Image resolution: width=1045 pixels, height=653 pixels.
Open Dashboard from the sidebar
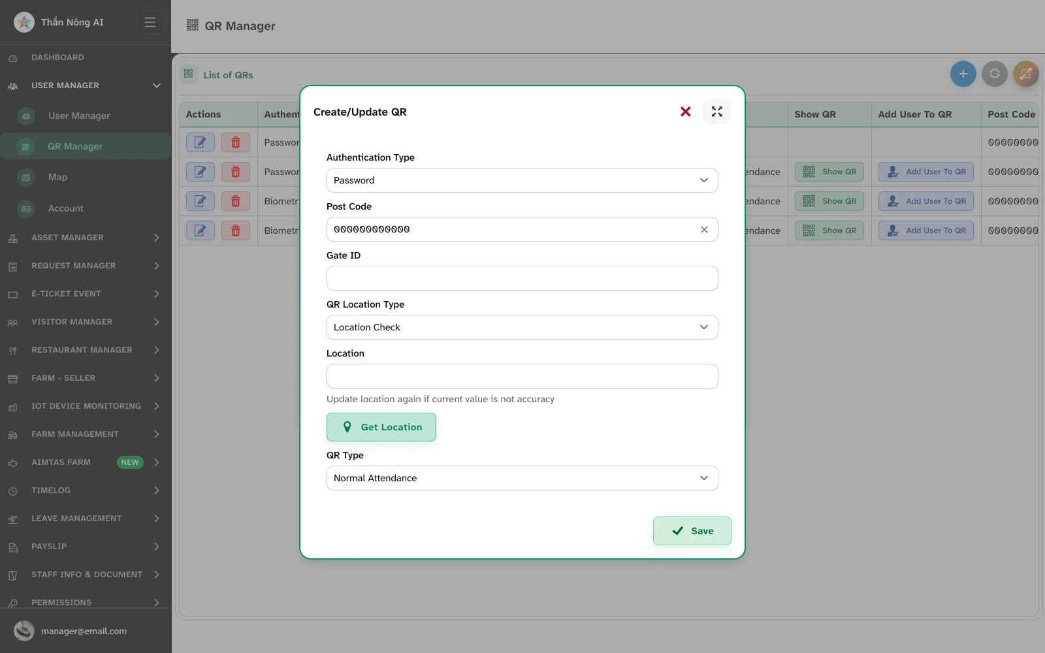[86, 57]
